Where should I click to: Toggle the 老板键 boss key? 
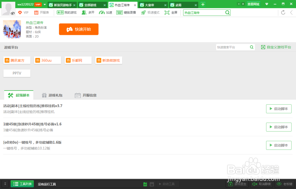pos(285,184)
